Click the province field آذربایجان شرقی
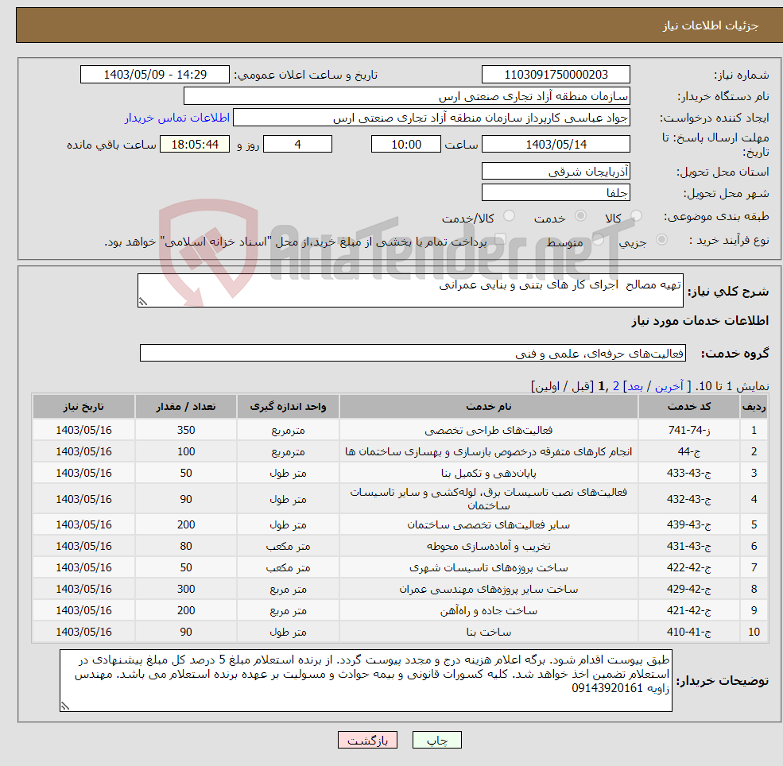Image resolution: width=783 pixels, height=766 pixels. [x=556, y=171]
